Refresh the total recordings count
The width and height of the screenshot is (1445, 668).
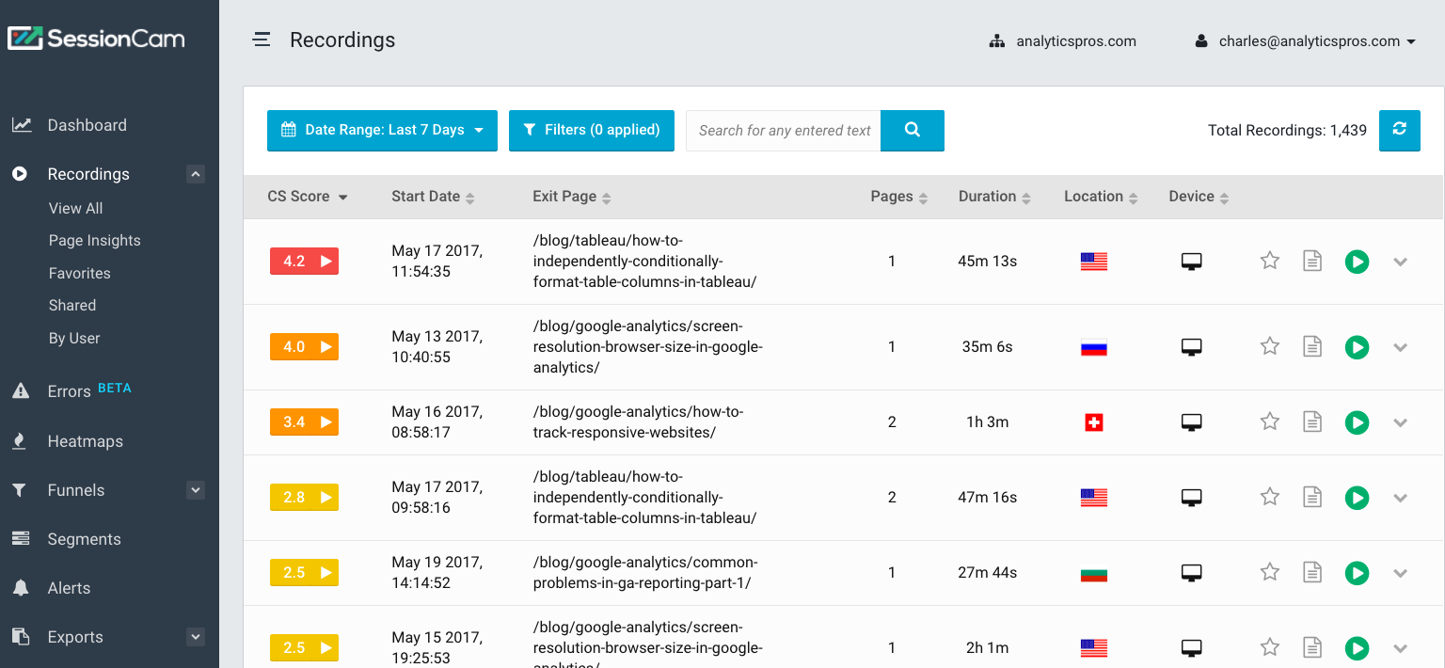pos(1399,131)
